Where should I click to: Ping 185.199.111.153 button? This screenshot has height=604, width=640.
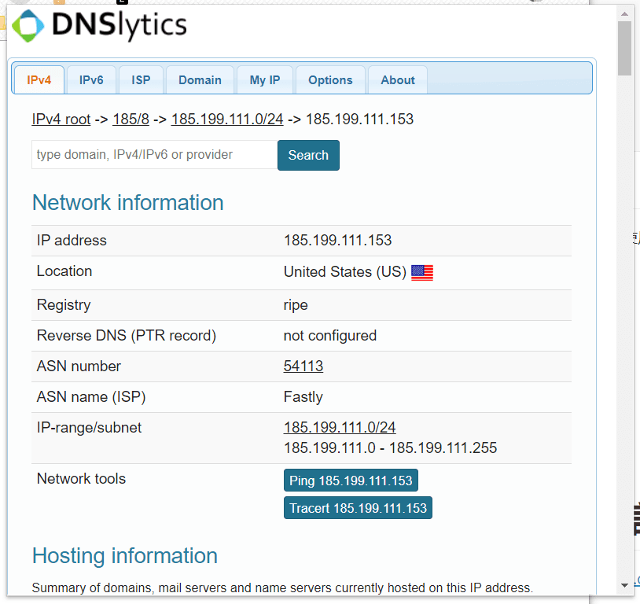(351, 481)
